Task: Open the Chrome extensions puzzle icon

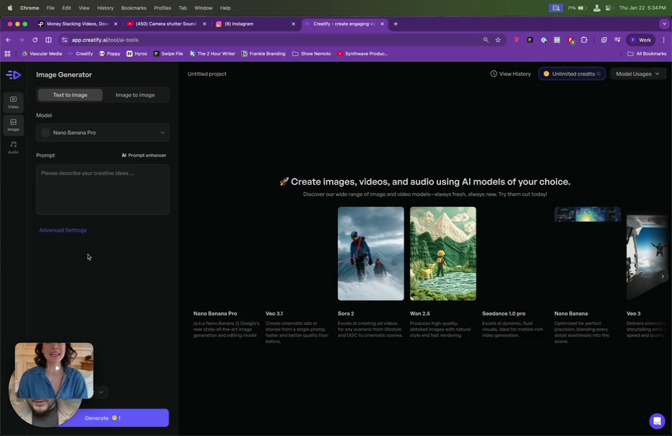Action: pos(584,40)
